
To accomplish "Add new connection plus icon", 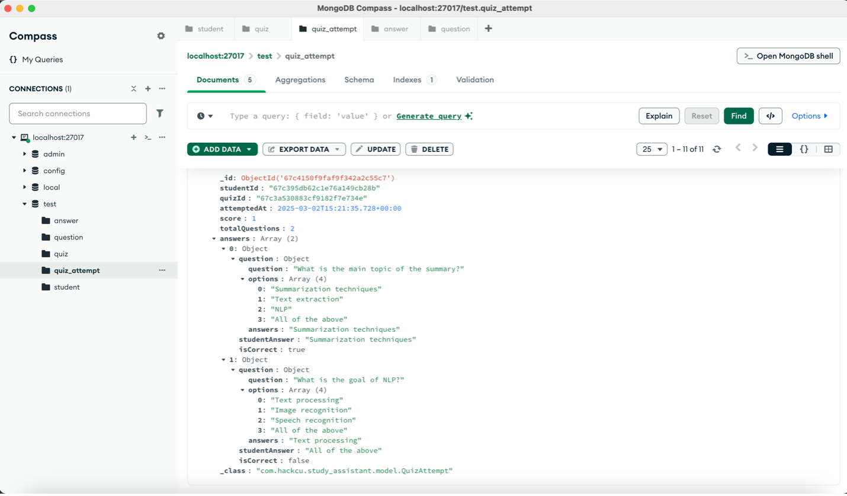I will point(148,89).
